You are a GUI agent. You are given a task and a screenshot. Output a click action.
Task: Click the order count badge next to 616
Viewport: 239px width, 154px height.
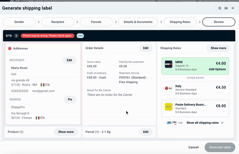(16, 36)
